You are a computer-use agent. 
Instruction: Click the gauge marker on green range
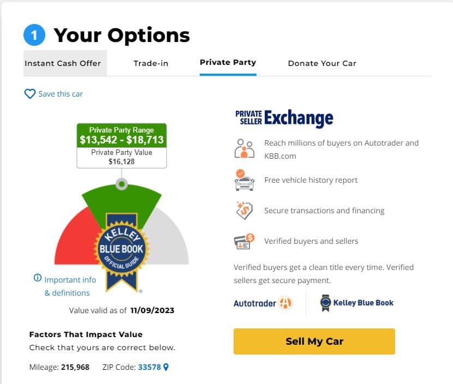coord(122,184)
